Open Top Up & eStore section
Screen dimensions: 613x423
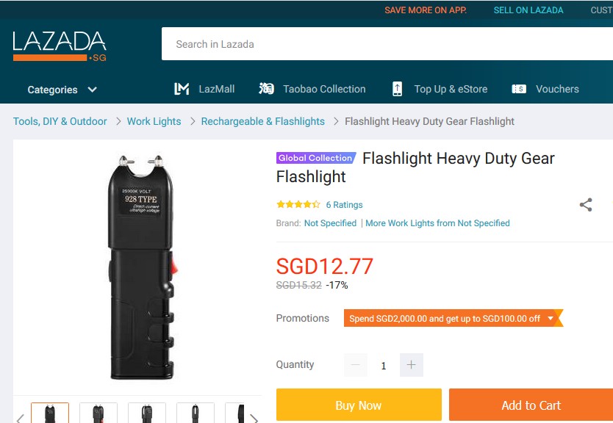(x=396, y=88)
